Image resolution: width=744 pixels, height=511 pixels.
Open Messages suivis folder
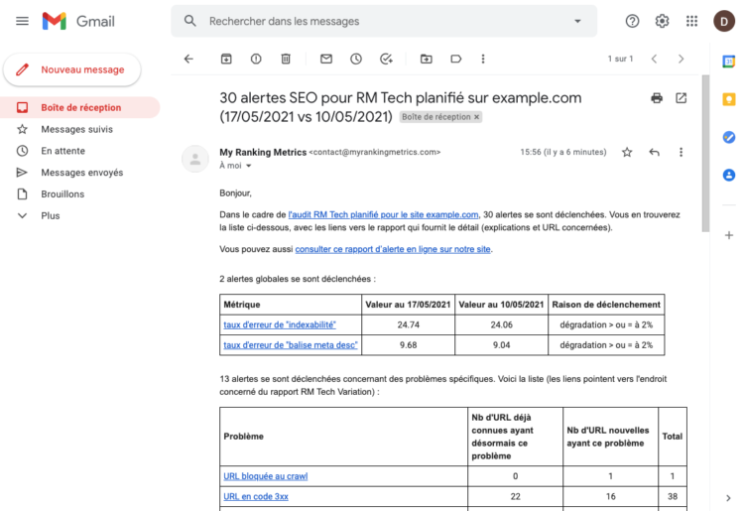pos(76,129)
